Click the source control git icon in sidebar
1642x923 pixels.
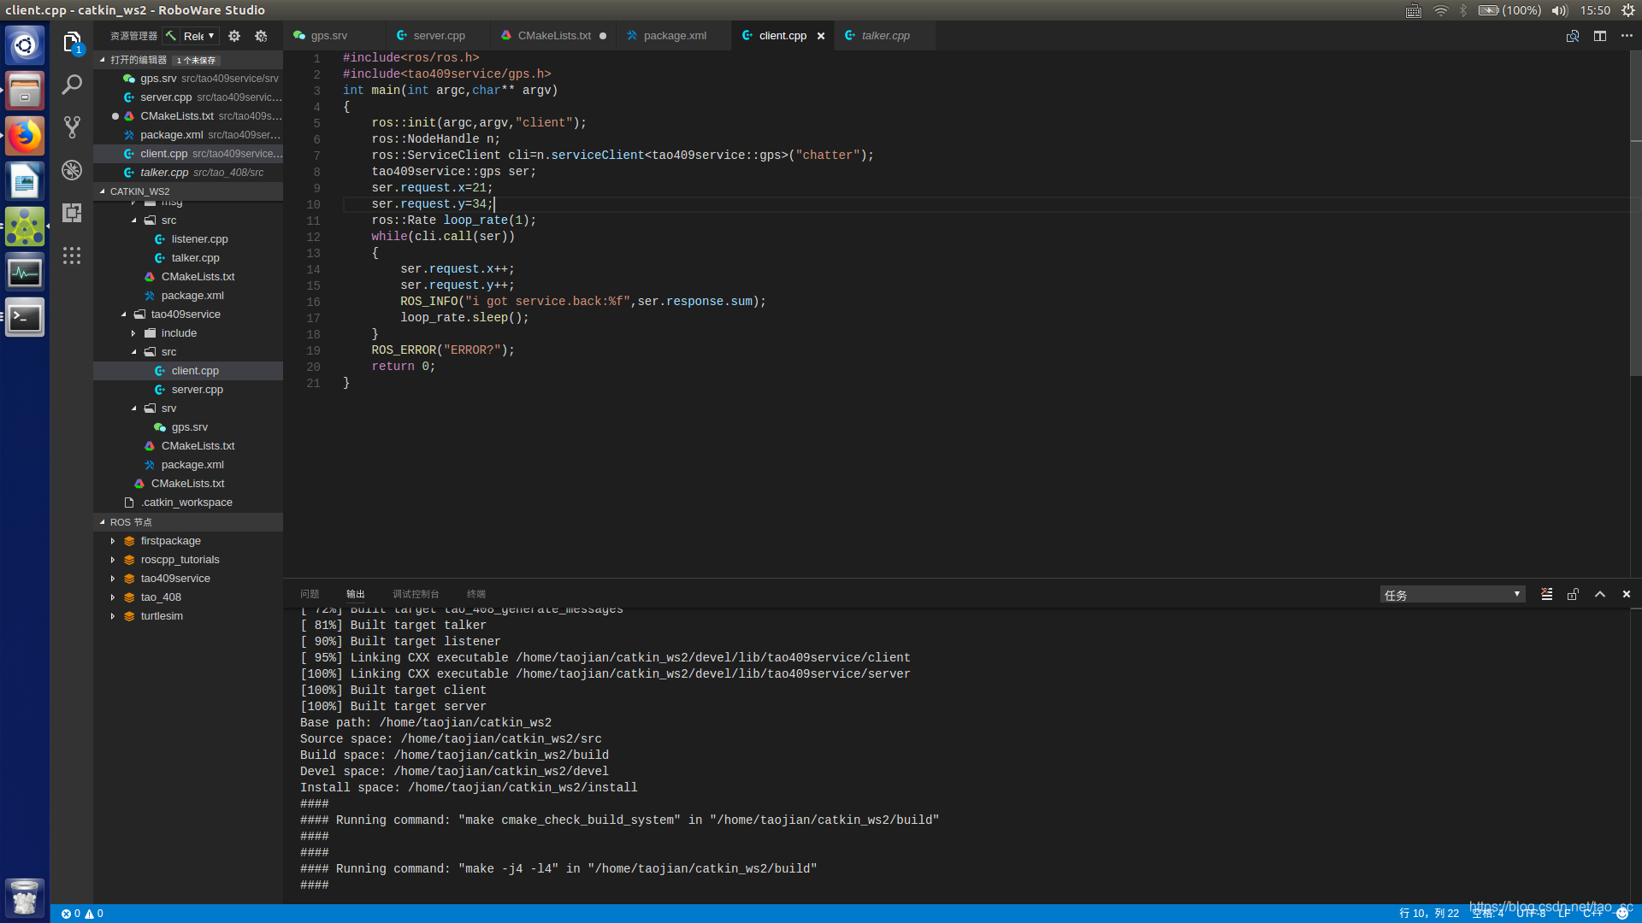click(x=71, y=125)
